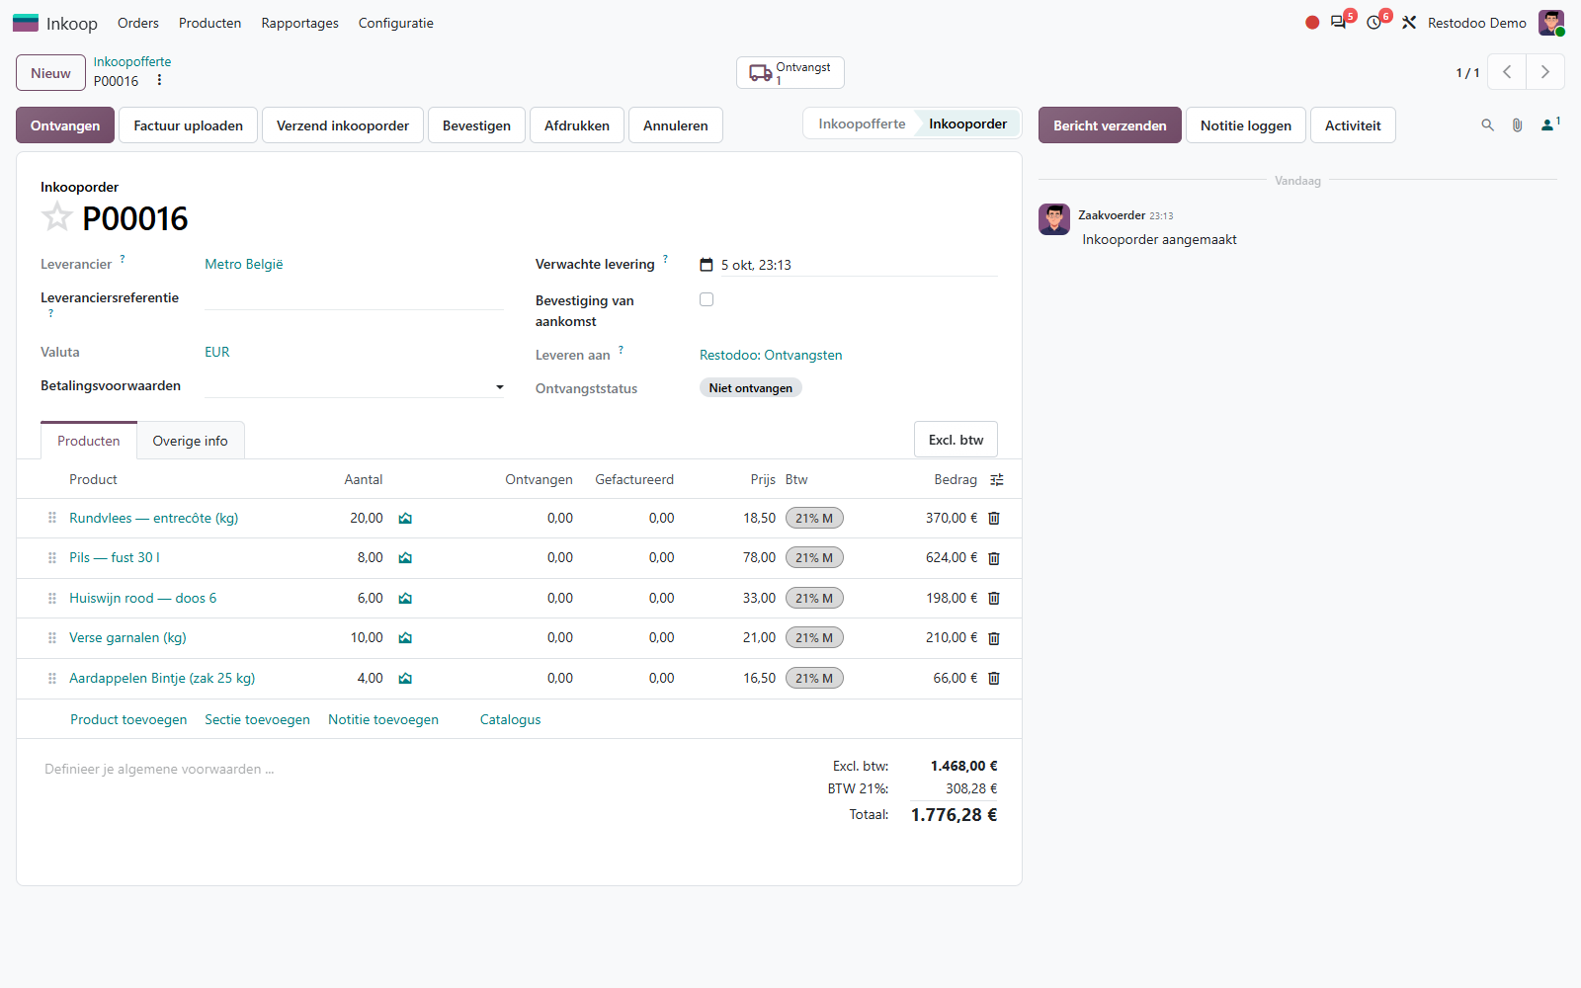Open the Orders menu
The height and width of the screenshot is (988, 1581).
pos(138,23)
